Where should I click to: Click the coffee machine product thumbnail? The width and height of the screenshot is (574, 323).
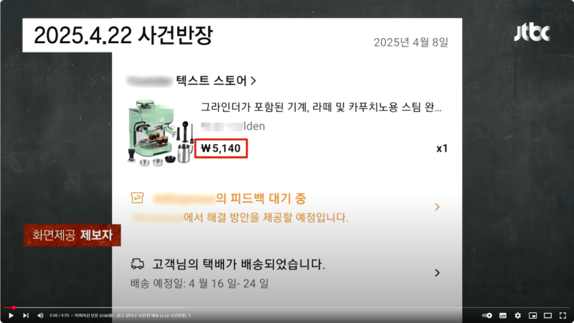click(x=159, y=132)
